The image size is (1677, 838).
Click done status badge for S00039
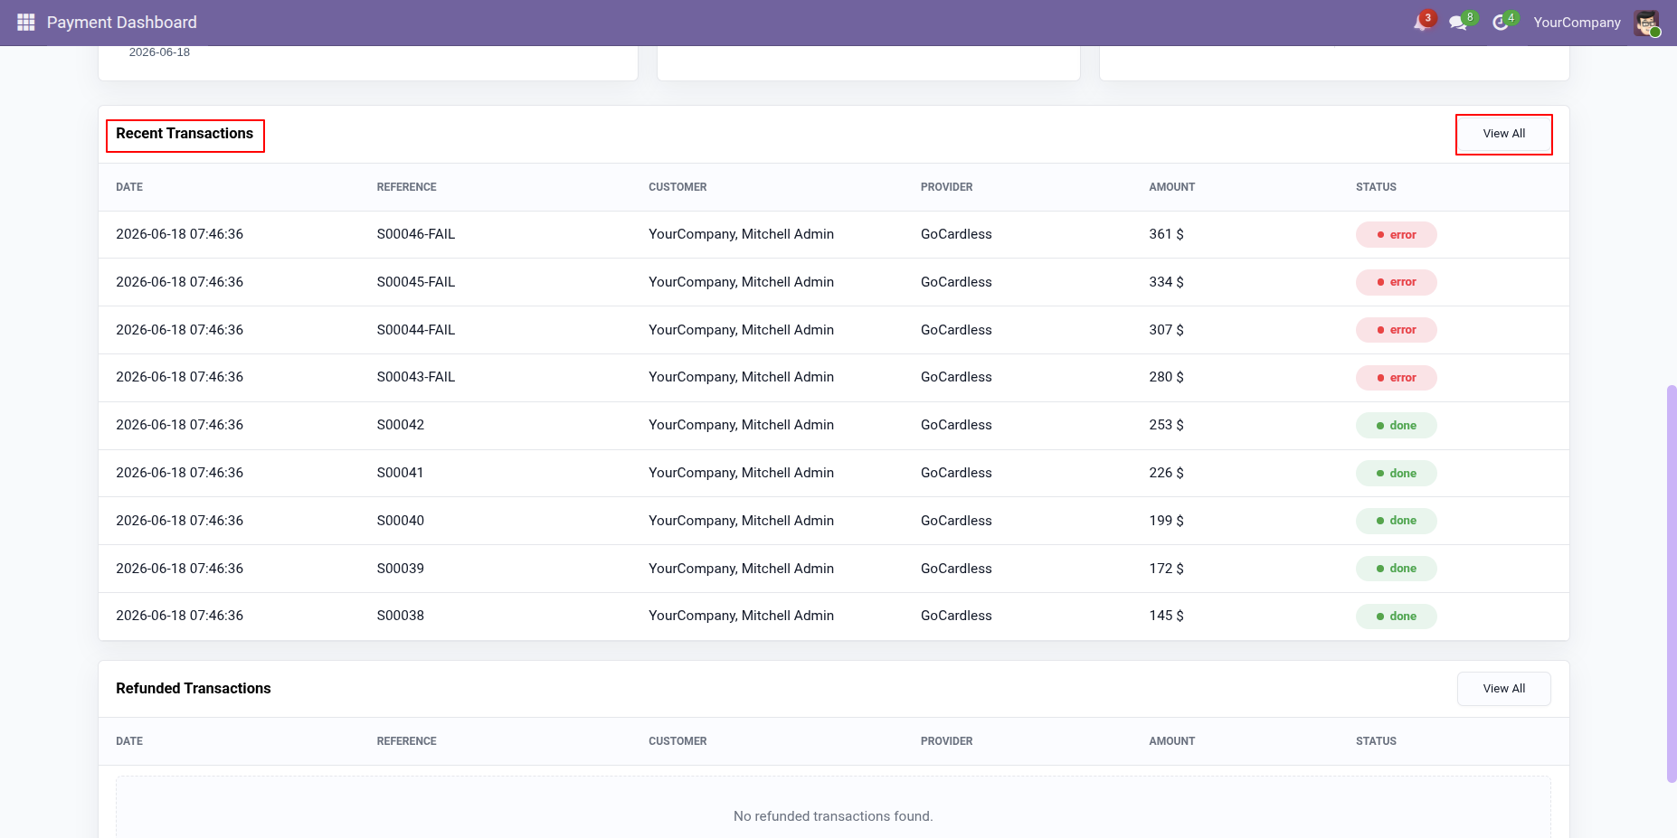click(x=1396, y=569)
